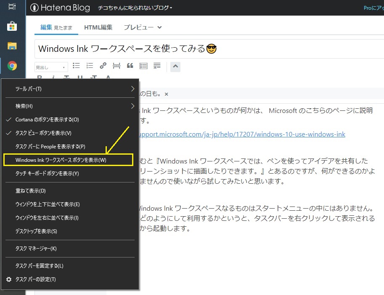Insert the read-more separator
This screenshot has height=295, width=384.
(x=117, y=66)
